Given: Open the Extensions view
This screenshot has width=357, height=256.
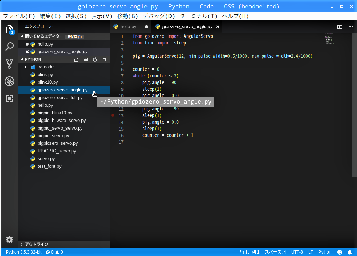Looking at the screenshot, I should pos(9,98).
